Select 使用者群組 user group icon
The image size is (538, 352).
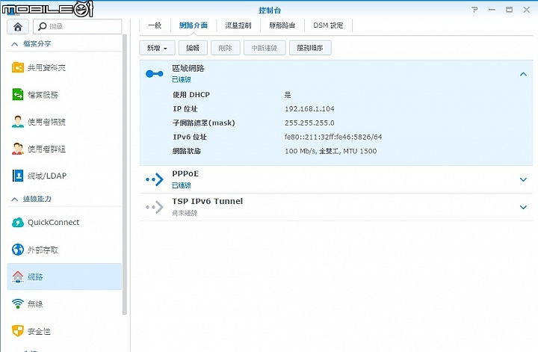coord(18,149)
